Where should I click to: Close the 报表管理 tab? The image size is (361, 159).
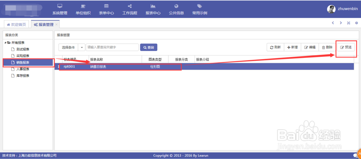(x=56, y=24)
